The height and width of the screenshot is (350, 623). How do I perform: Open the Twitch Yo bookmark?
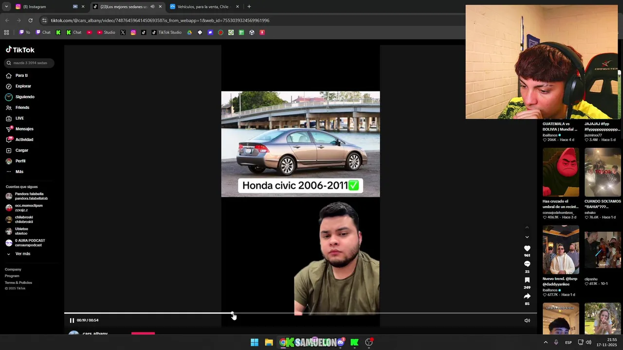25,33
